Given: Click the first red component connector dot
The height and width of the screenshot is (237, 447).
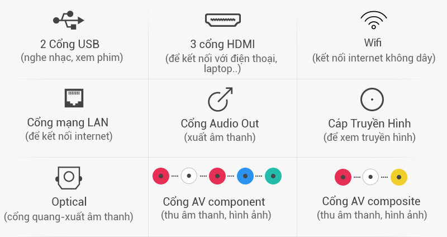Looking at the screenshot, I should click(x=161, y=176).
